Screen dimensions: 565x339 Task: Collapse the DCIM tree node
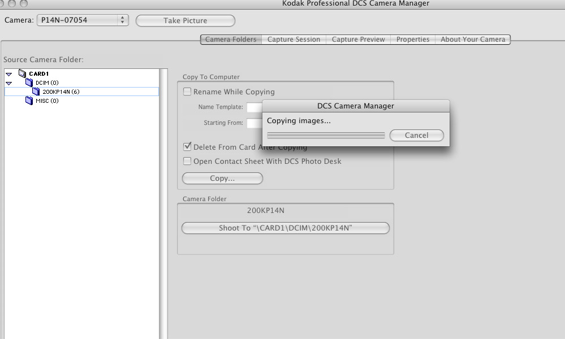[8, 83]
